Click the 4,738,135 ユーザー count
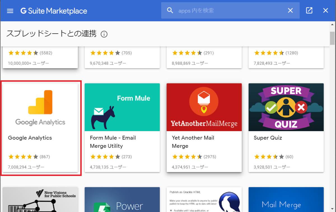Screen dimensions: 336x212 108,167
